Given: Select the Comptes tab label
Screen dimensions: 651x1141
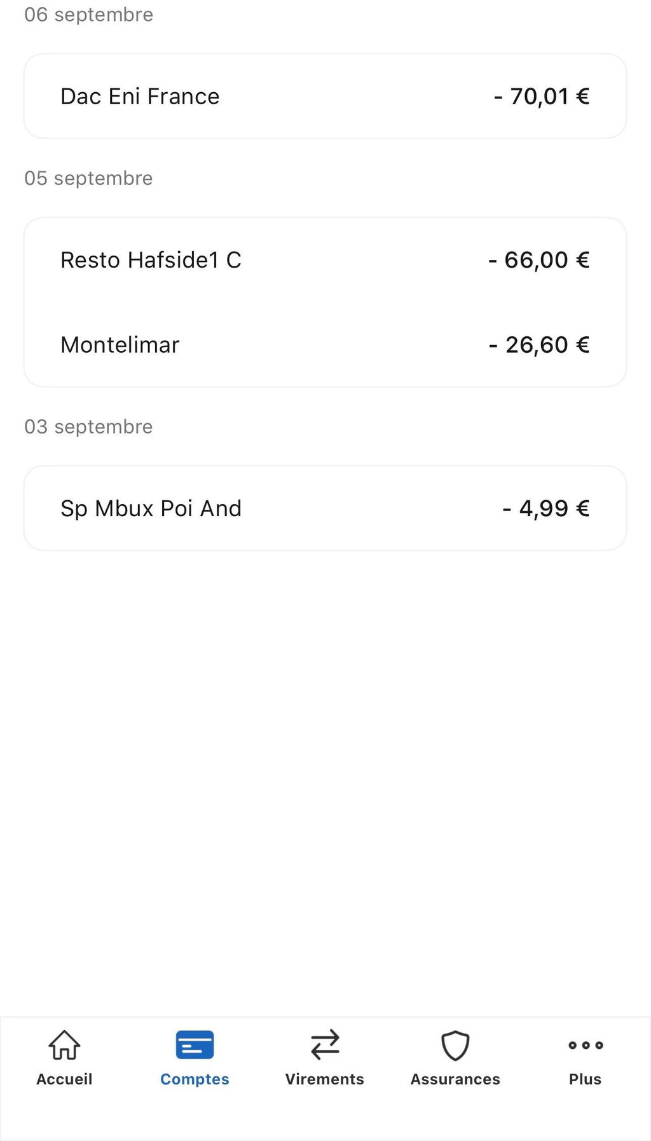Looking at the screenshot, I should [x=195, y=1079].
